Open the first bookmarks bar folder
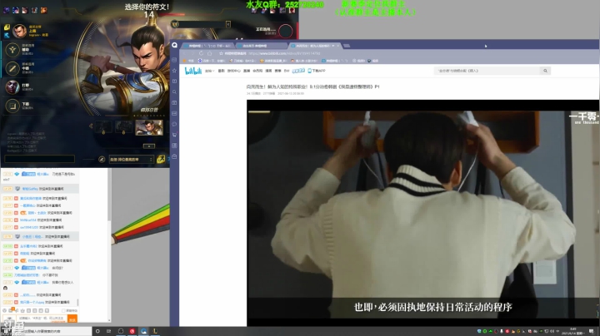This screenshot has height=336, width=600. (188, 61)
